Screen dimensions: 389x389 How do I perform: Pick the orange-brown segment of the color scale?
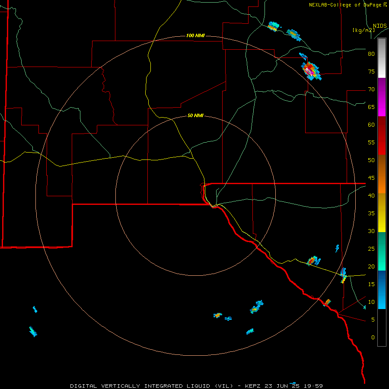(382, 174)
